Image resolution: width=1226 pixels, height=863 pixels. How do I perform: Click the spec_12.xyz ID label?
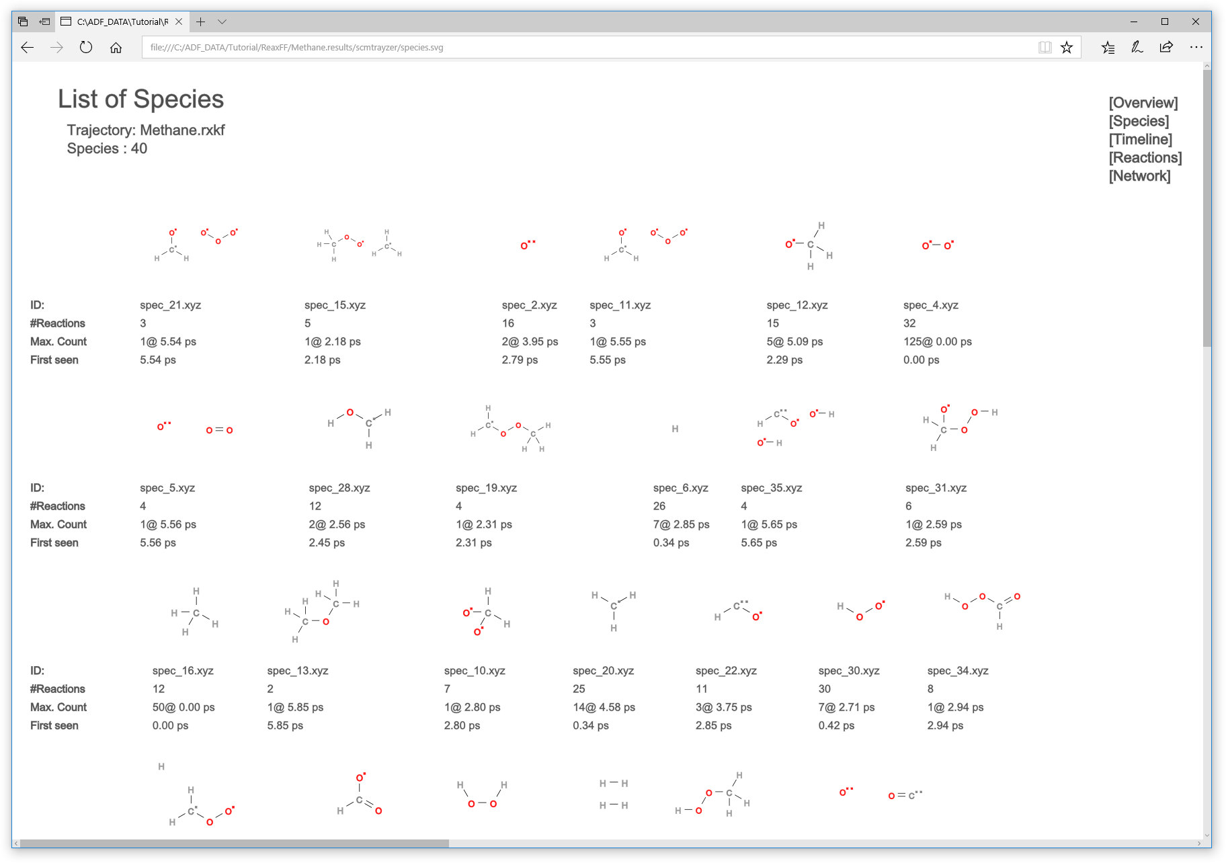[797, 305]
